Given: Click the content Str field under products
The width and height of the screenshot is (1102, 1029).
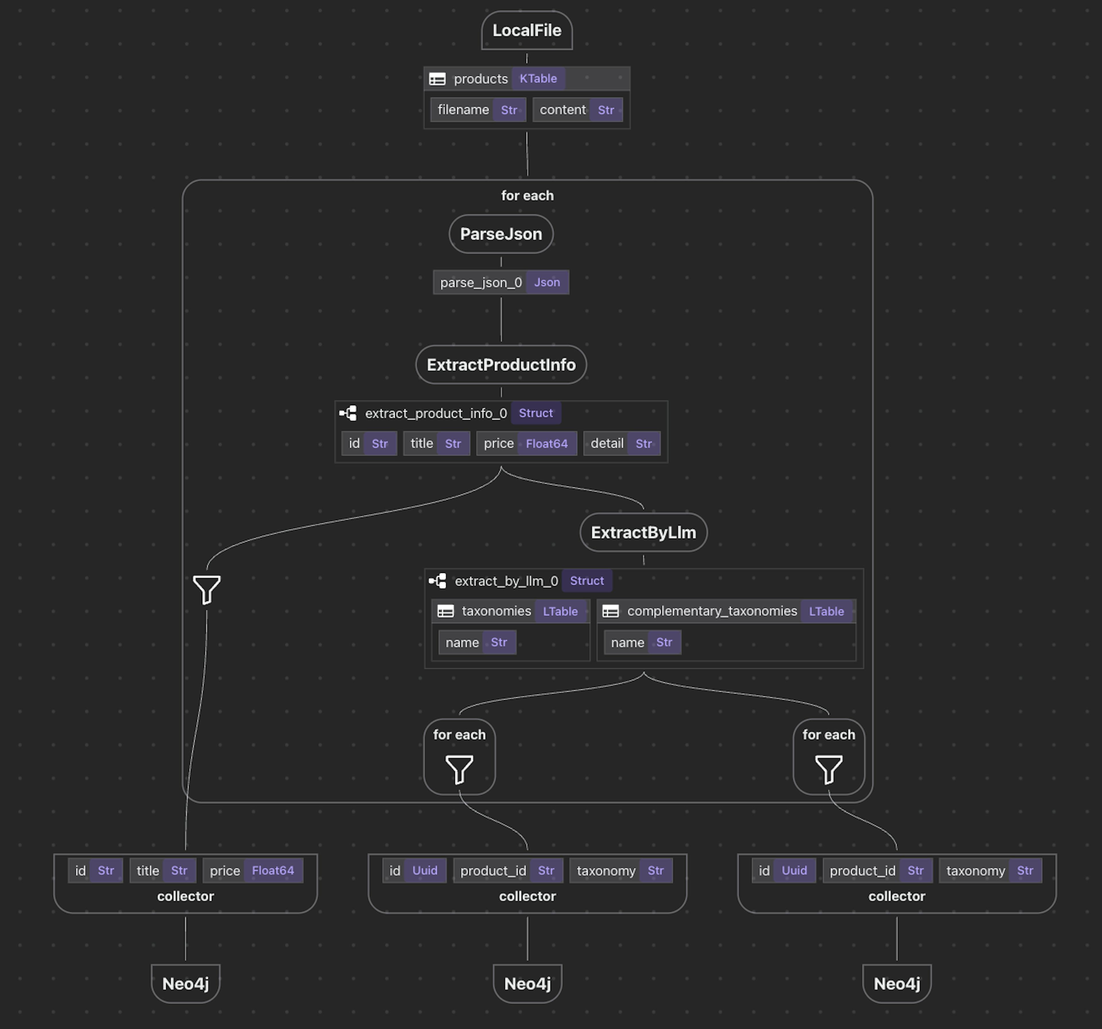Looking at the screenshot, I should point(577,110).
